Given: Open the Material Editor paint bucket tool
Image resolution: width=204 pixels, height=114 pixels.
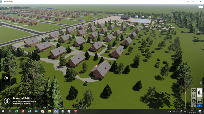Looking at the screenshot, I should 6,78.
